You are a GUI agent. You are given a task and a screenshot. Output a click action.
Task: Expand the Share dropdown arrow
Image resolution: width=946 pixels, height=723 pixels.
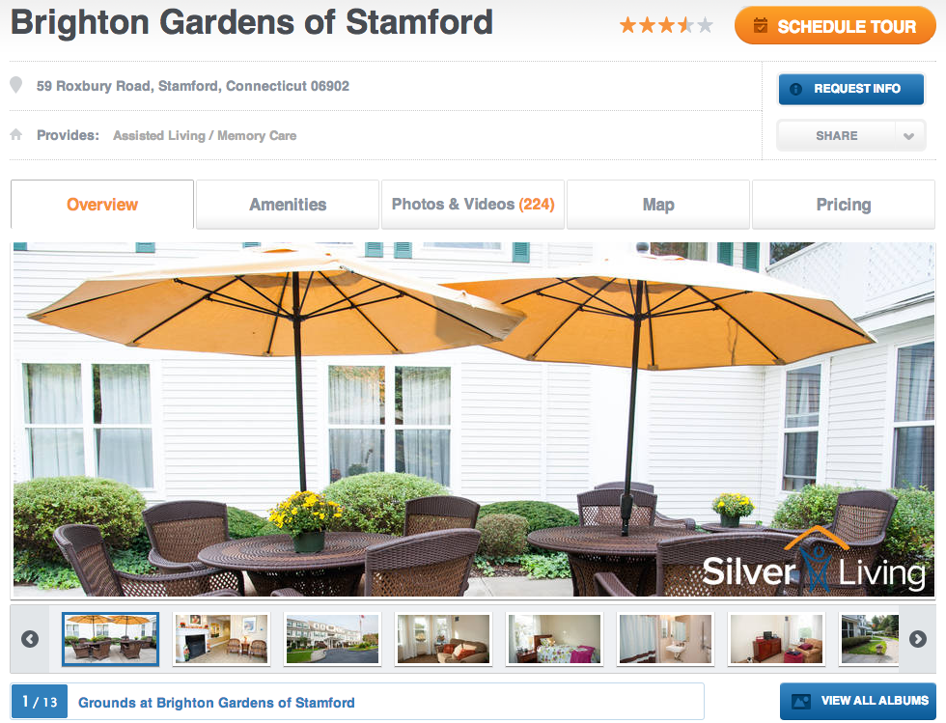[x=908, y=136]
